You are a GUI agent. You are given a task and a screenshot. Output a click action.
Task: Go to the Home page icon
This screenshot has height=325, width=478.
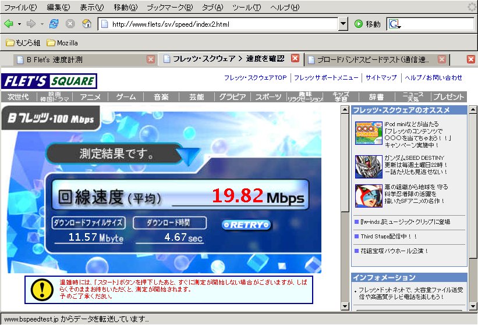coord(87,24)
